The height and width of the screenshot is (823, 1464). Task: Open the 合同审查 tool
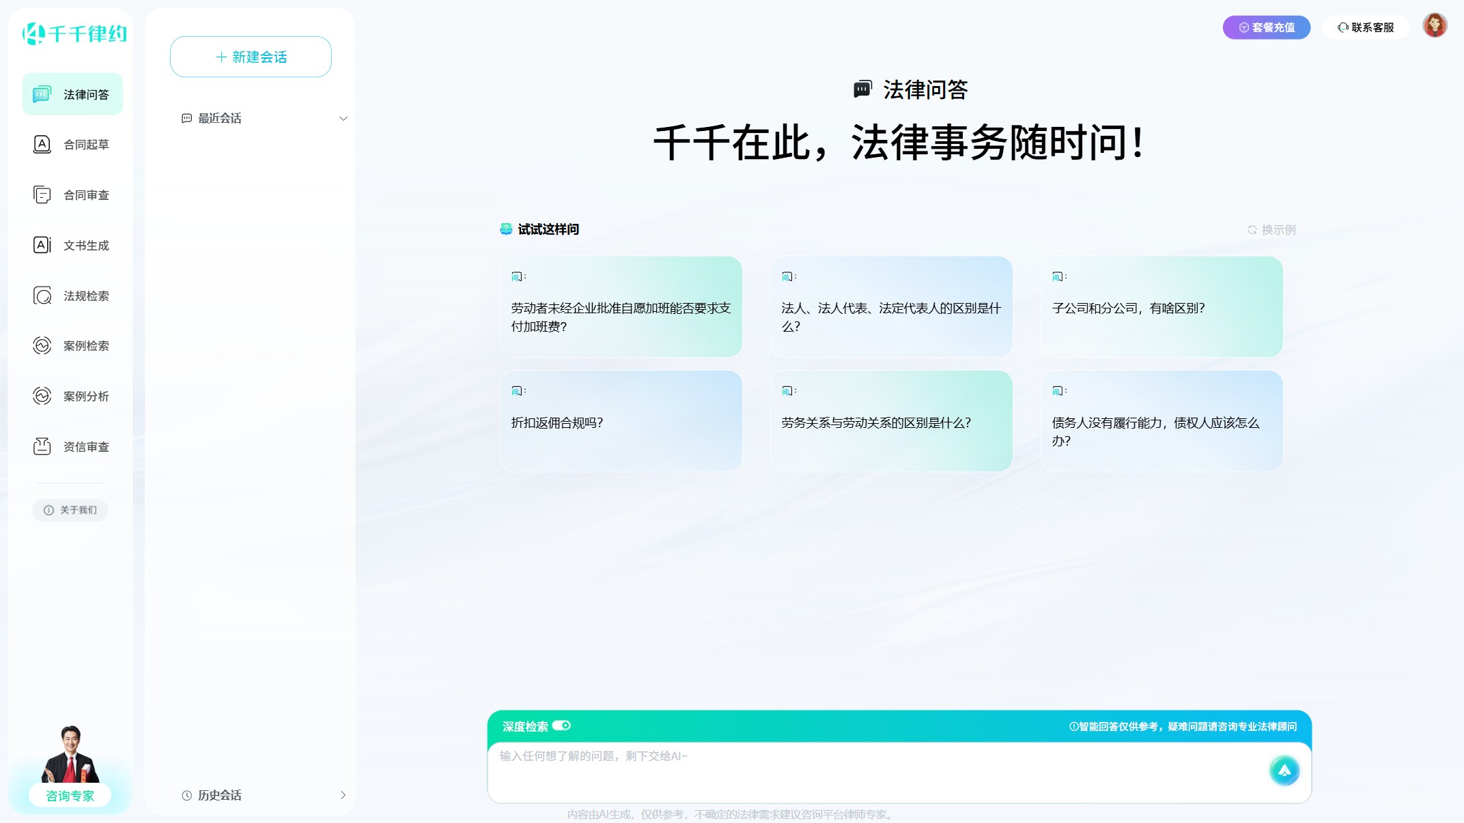pos(72,194)
